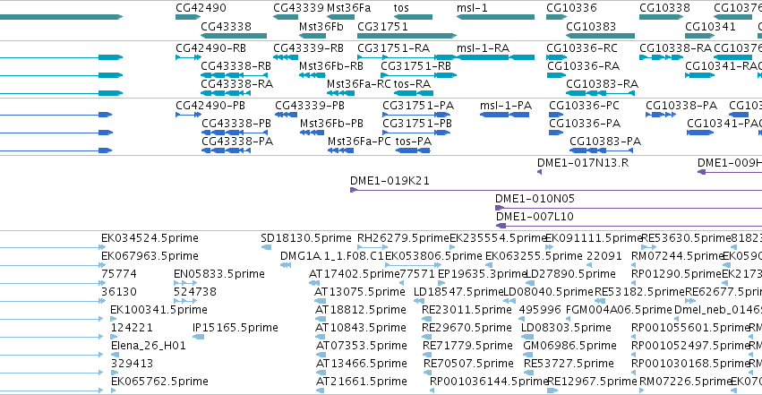
Task: Select transcript CG43338-RA
Action: tap(227, 93)
